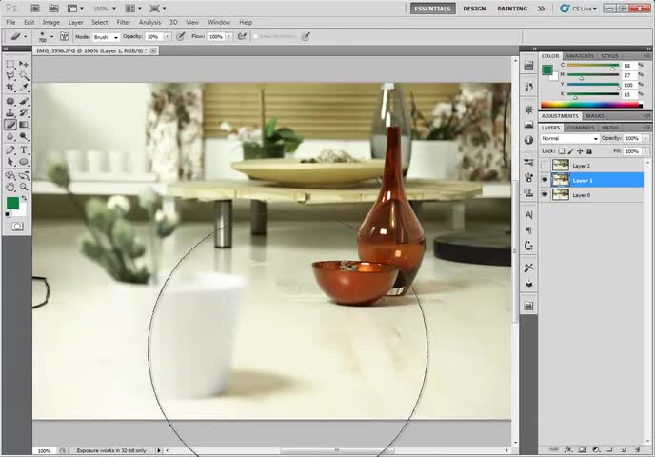Open the Info panel icon
655x457 pixels.
point(528,140)
